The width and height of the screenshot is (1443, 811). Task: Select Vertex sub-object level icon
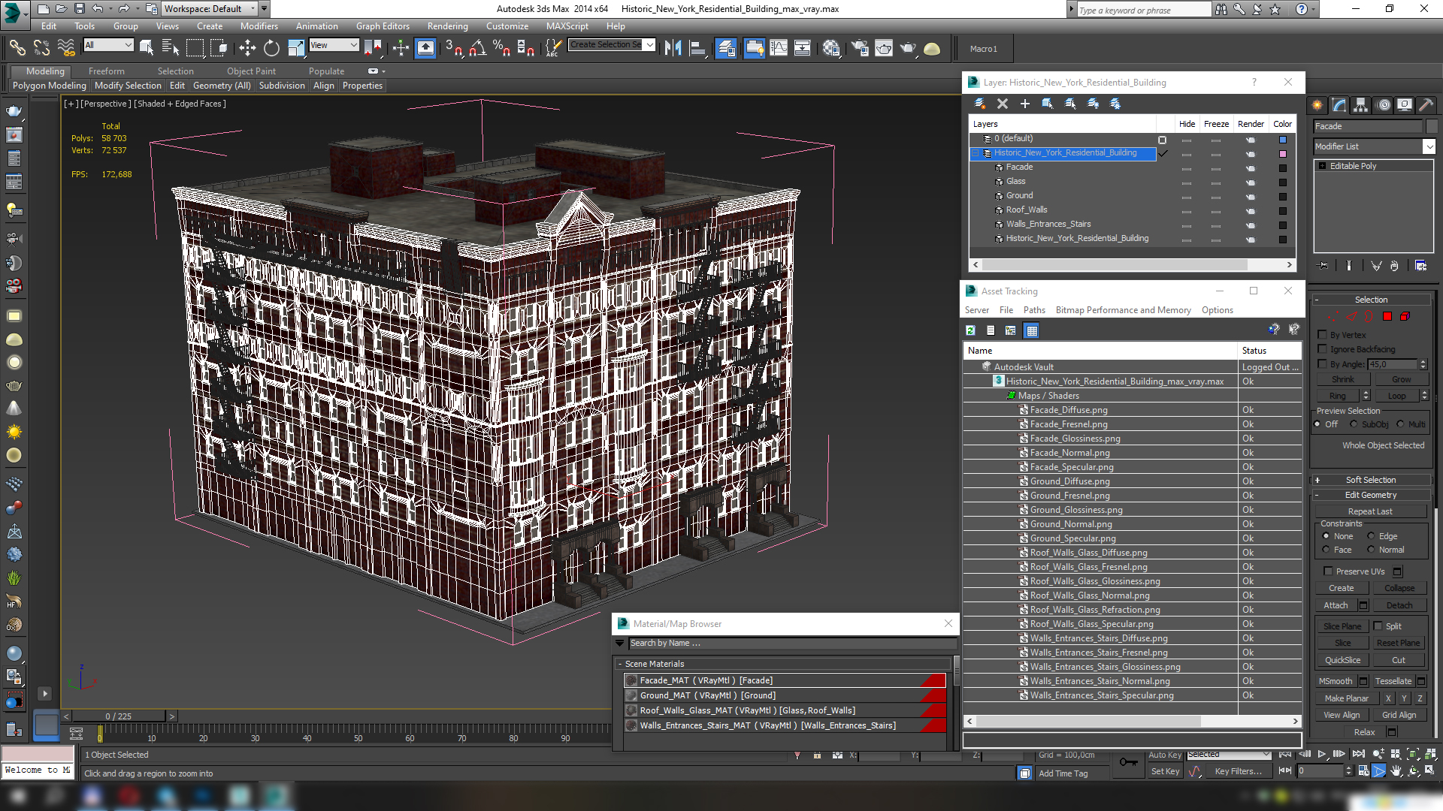(x=1333, y=317)
